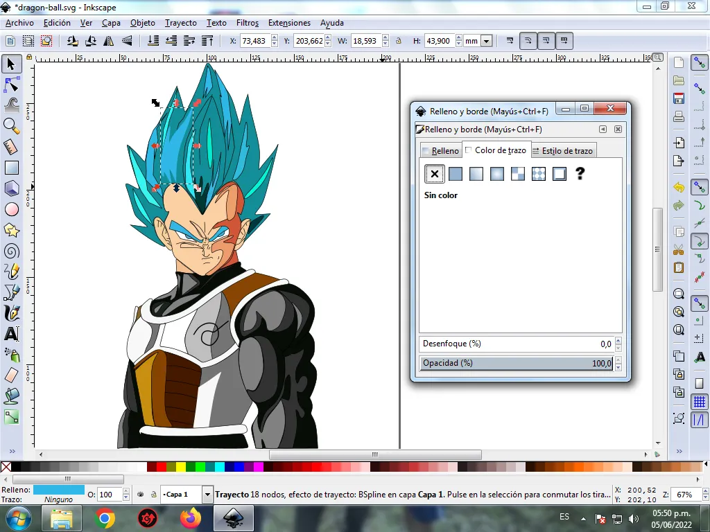Open the 'Capa 1' layer dropdown
The image size is (710, 532).
point(207,494)
